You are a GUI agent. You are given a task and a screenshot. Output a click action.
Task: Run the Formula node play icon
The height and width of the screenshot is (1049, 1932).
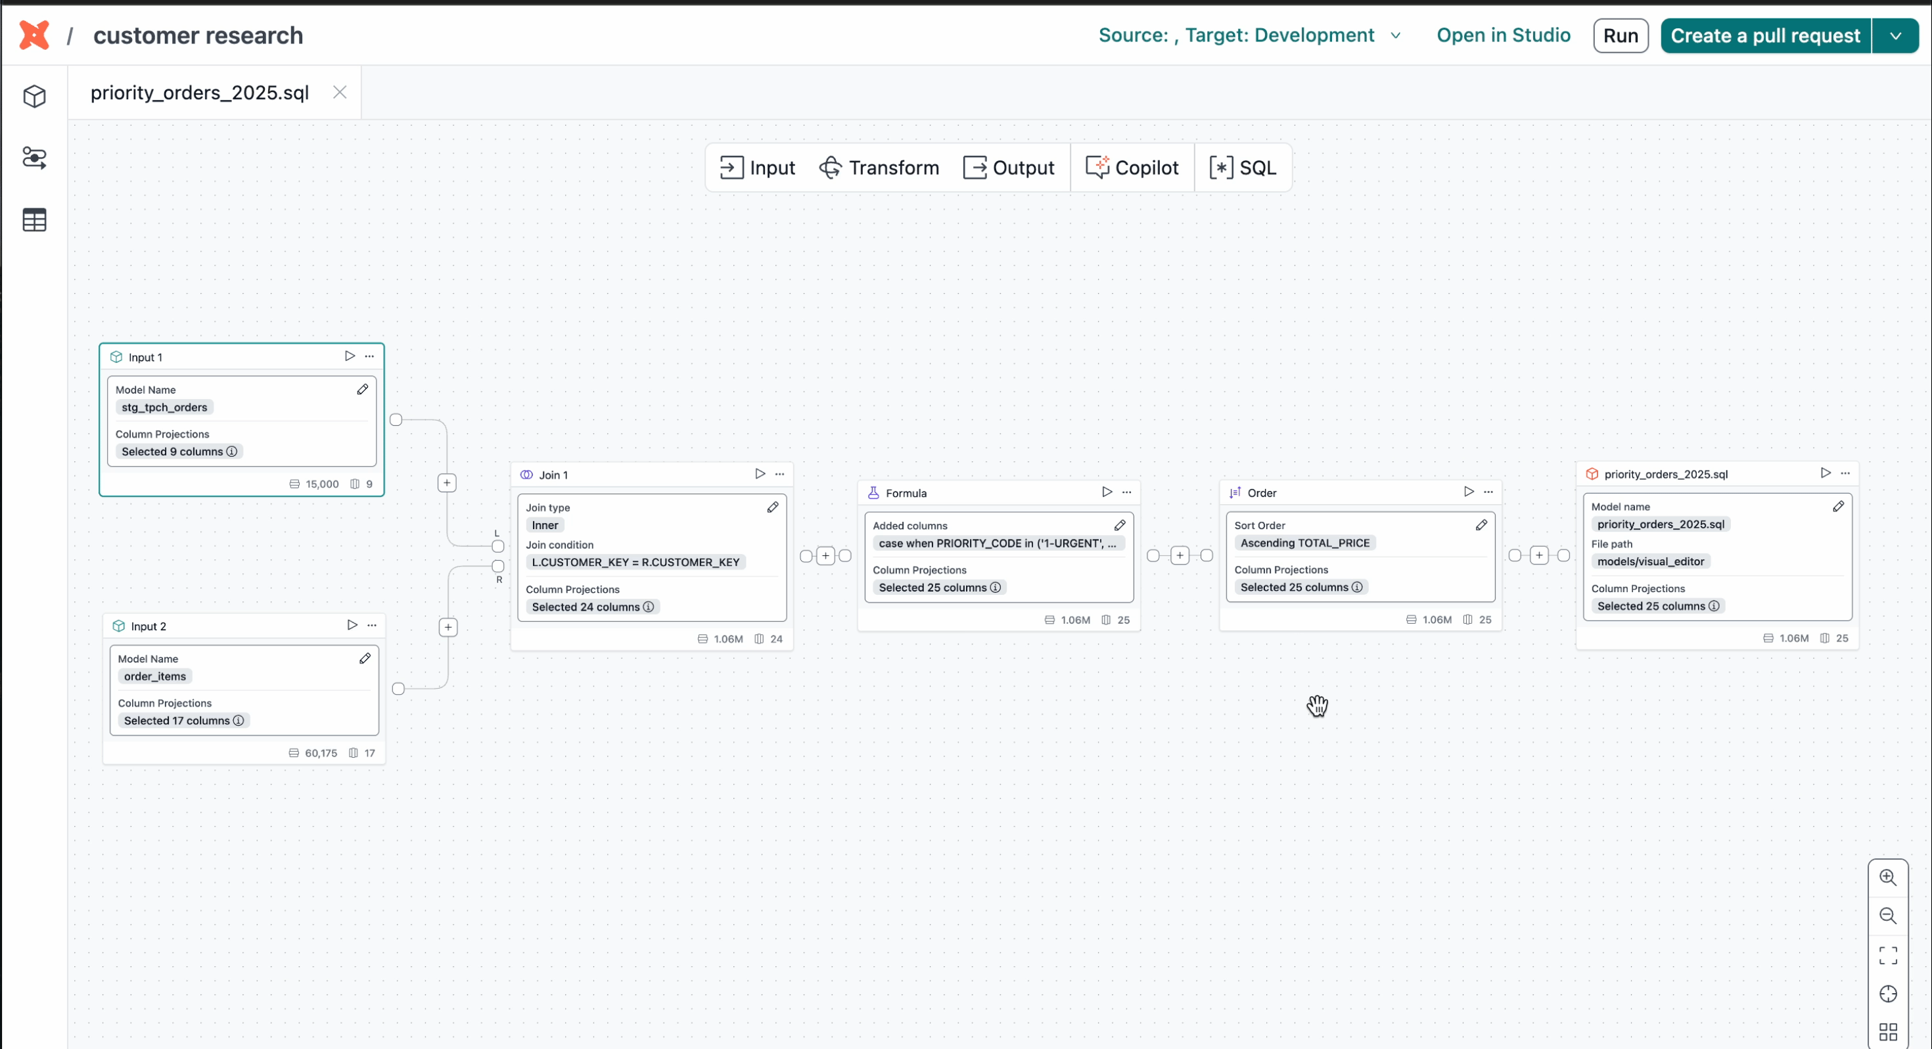pyautogui.click(x=1106, y=492)
